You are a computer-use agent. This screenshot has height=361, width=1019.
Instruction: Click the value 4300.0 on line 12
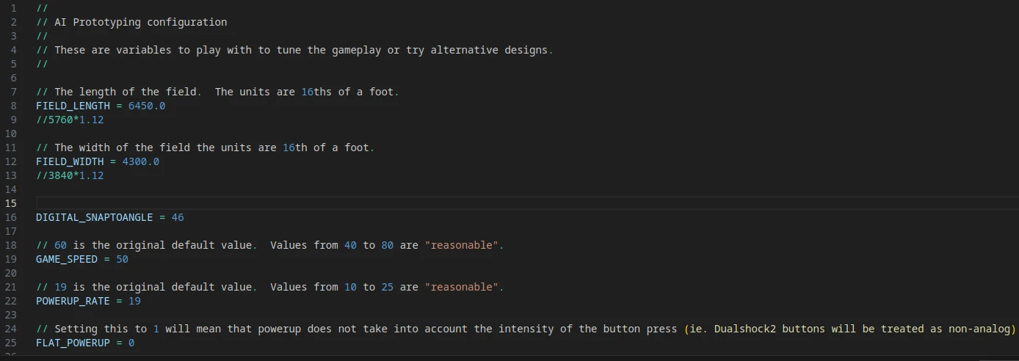141,161
